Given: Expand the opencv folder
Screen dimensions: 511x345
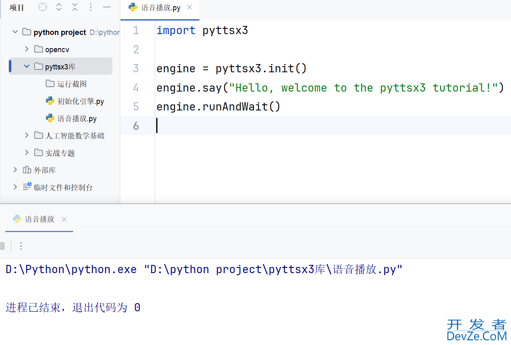Looking at the screenshot, I should (27, 49).
